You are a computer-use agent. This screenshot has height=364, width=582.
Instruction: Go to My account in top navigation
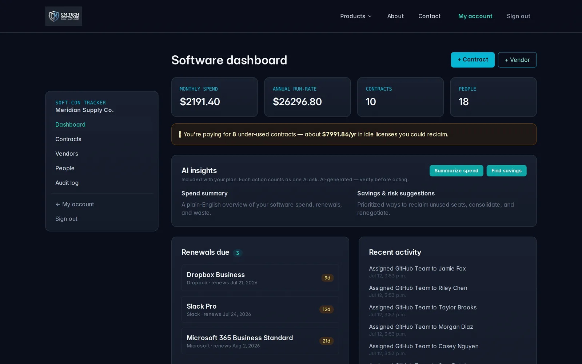[x=475, y=16]
